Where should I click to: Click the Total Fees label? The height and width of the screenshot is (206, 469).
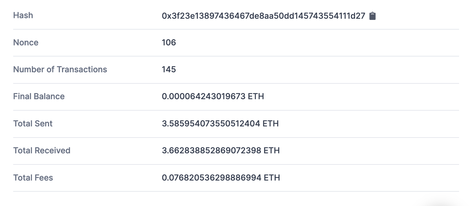pos(33,178)
